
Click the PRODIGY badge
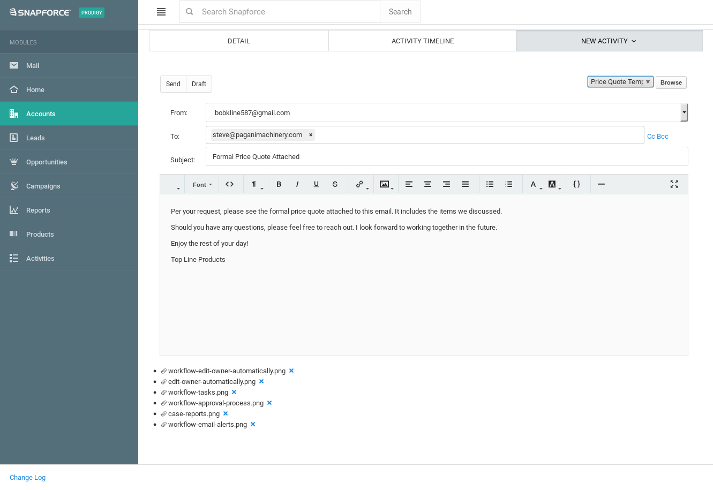[x=92, y=12]
